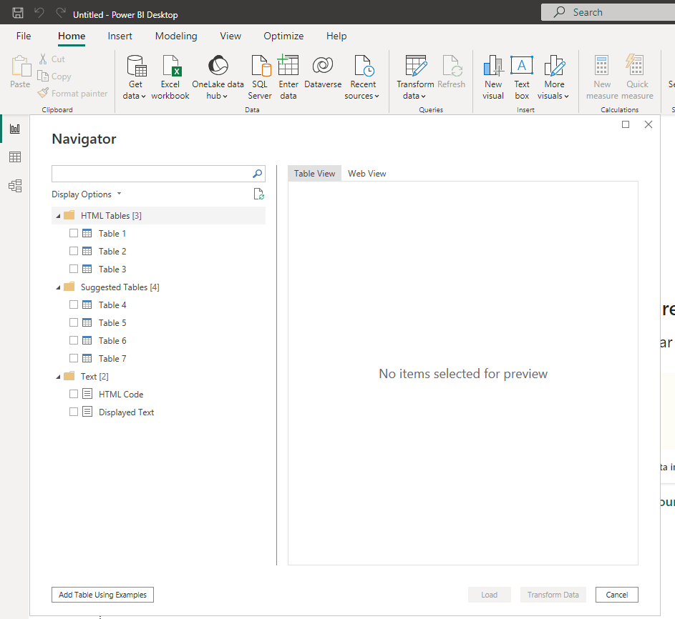This screenshot has width=675, height=619.
Task: Click the Cut scissors icon
Action: point(43,59)
